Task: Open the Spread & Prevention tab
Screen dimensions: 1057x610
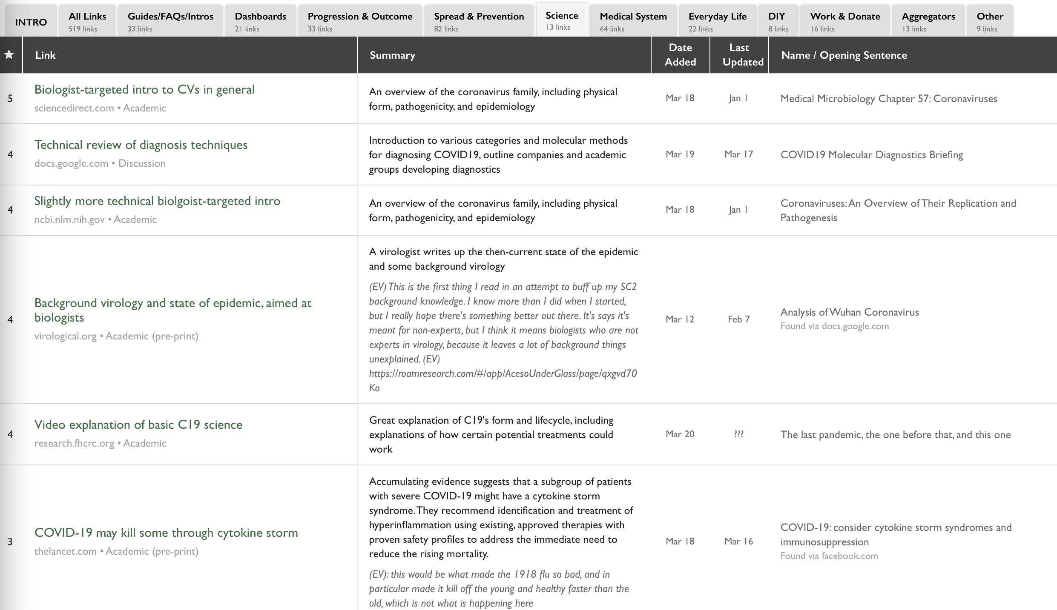Action: 479,21
